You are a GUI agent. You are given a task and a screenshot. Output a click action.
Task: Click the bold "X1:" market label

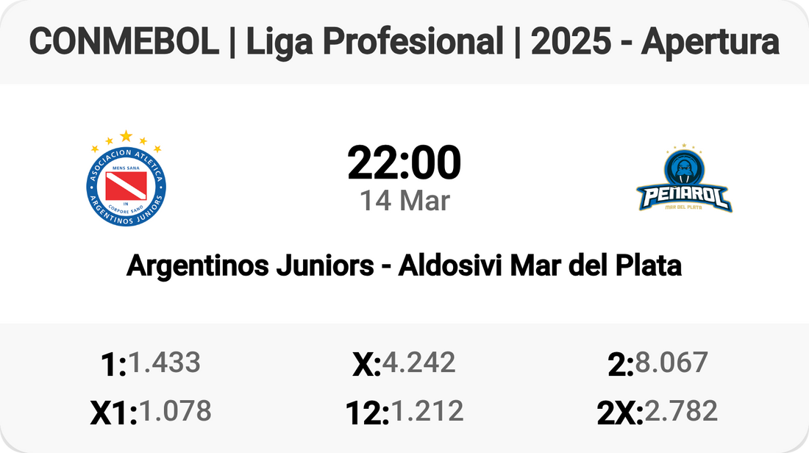click(113, 413)
